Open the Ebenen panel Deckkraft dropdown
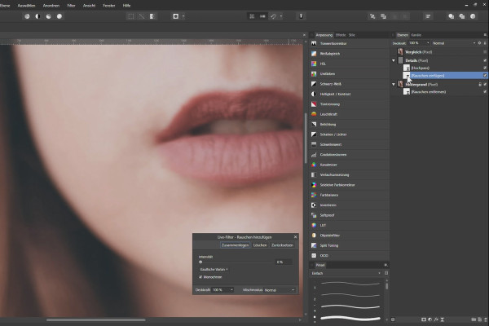 point(428,43)
